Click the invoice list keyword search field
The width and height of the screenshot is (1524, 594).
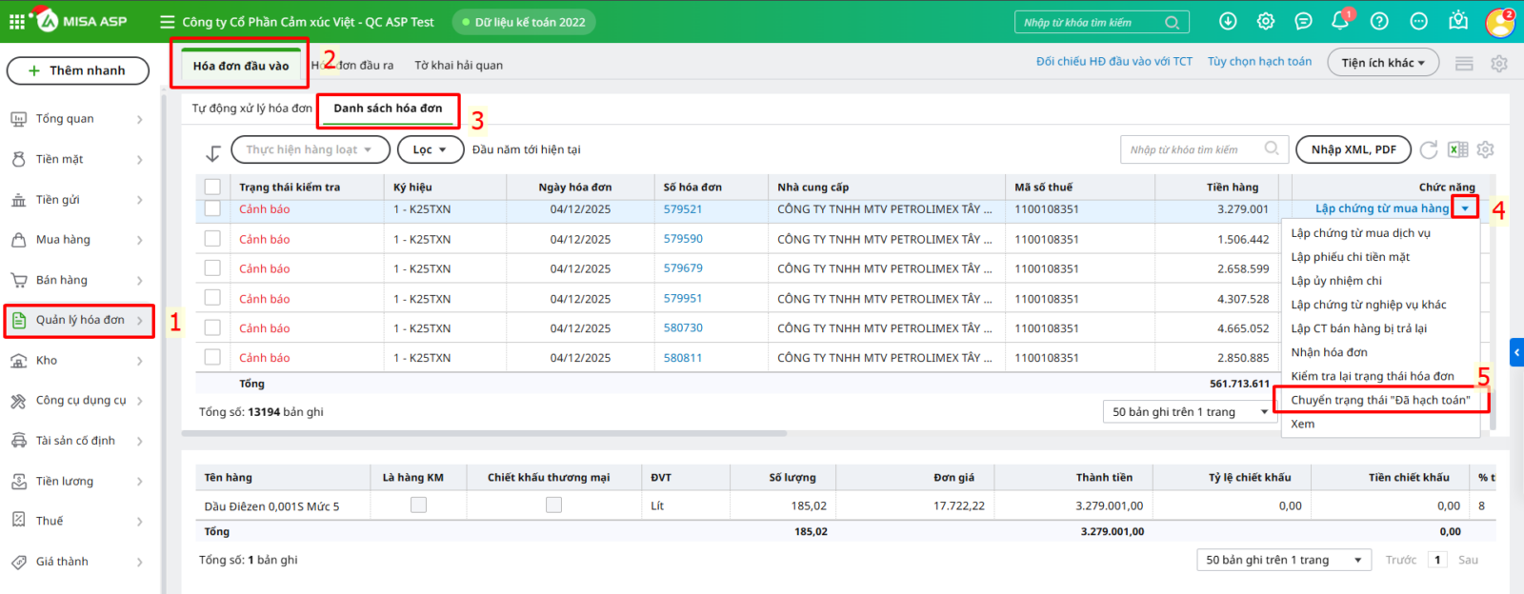1194,149
